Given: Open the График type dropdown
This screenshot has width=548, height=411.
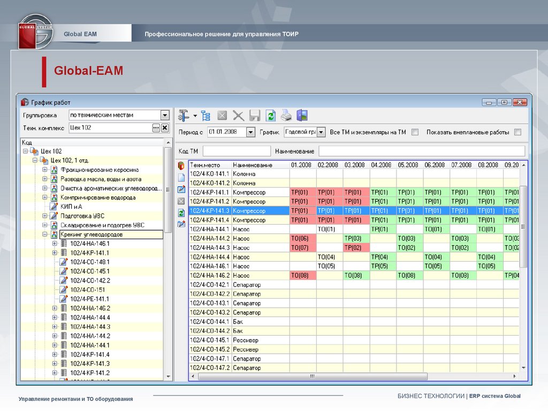Looking at the screenshot, I should click(321, 132).
